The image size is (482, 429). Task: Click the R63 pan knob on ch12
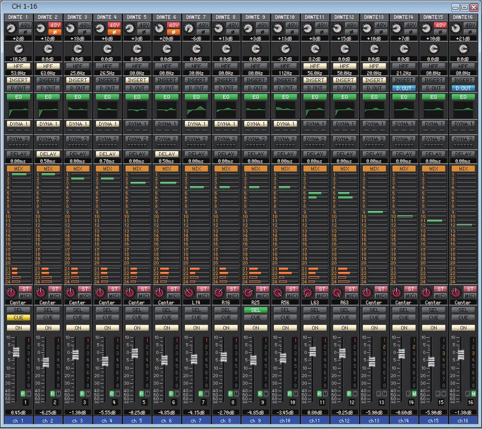(x=337, y=292)
